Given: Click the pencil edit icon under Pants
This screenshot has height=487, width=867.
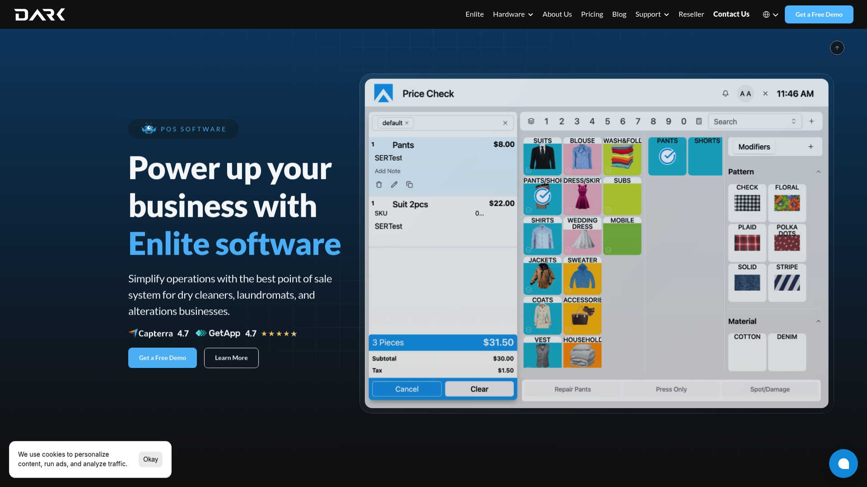Looking at the screenshot, I should [394, 184].
